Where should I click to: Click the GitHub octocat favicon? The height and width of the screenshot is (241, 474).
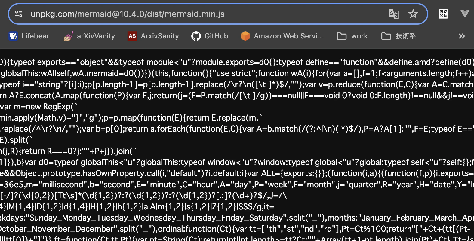(x=196, y=36)
